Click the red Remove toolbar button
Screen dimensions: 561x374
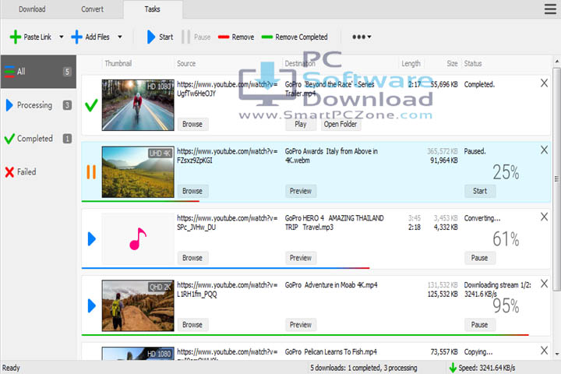(x=236, y=37)
